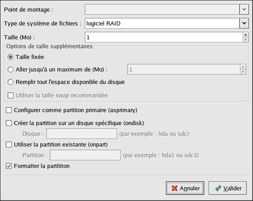Click the Annuler button with red X
This screenshot has height=201, width=253.
(185, 188)
